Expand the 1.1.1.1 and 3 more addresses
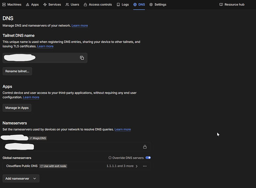 120,166
